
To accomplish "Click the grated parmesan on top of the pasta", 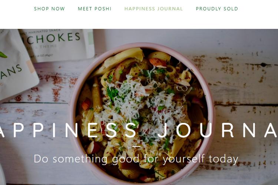I will (x=140, y=103).
